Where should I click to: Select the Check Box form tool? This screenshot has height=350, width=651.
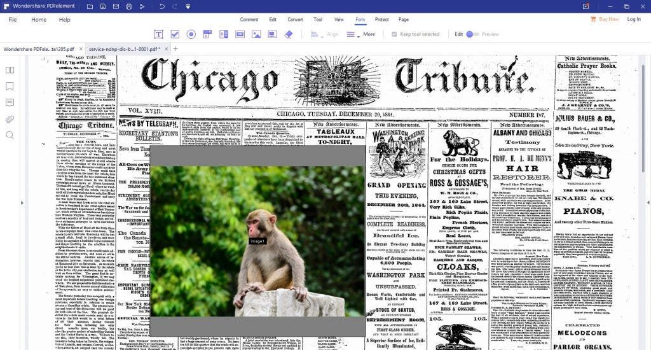tap(175, 34)
